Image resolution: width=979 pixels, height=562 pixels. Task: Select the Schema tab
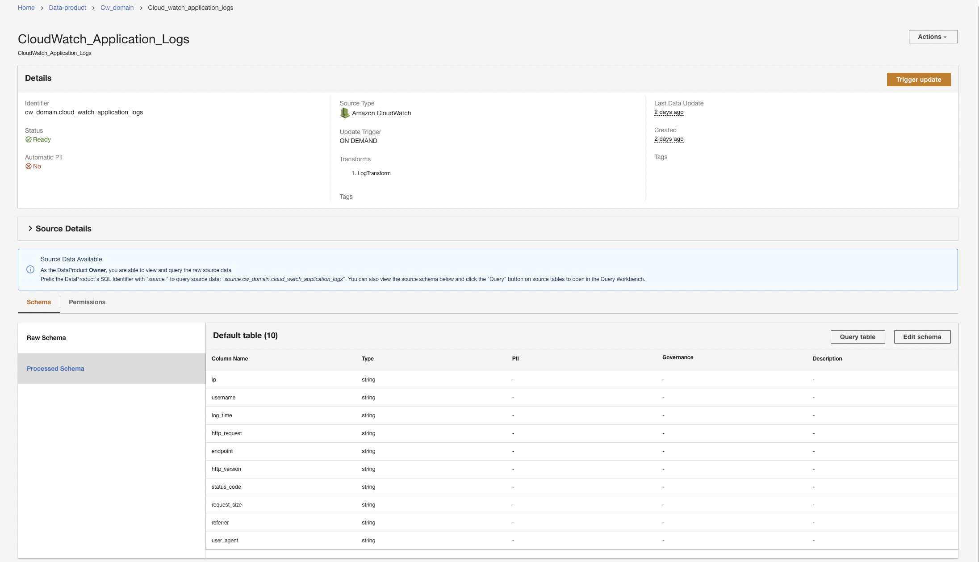pyautogui.click(x=39, y=302)
